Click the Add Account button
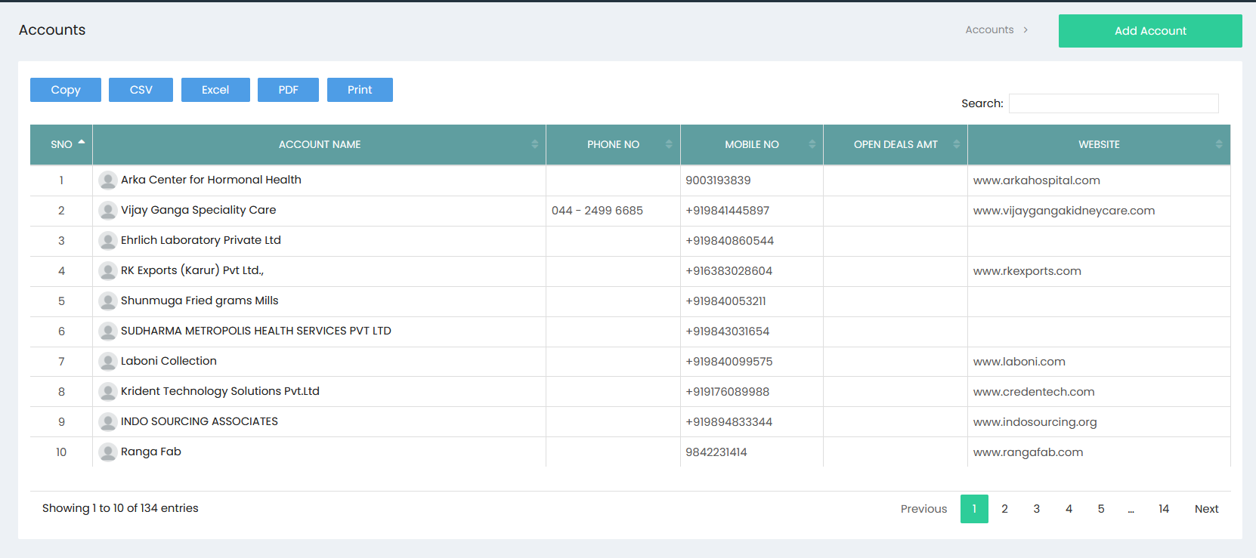Image resolution: width=1256 pixels, height=558 pixels. point(1150,31)
